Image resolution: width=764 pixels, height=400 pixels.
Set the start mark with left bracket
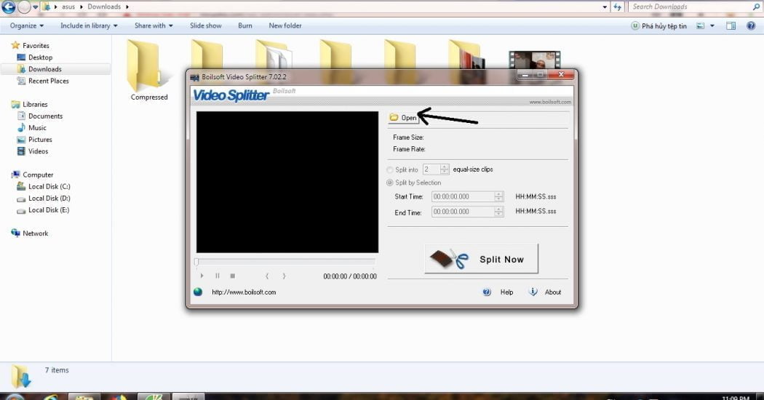tap(267, 276)
